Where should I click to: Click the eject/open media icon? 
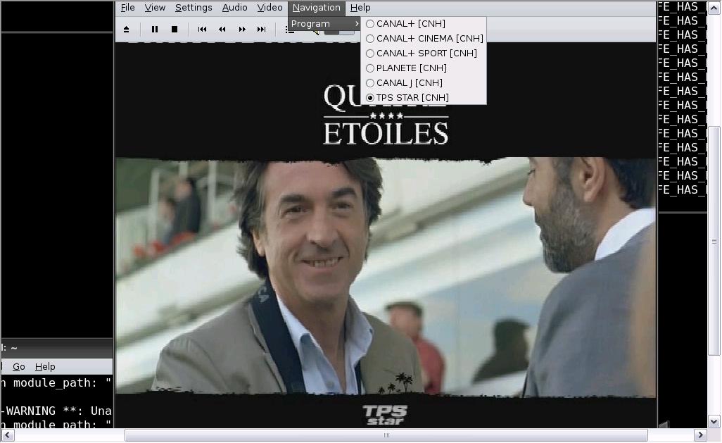126,30
